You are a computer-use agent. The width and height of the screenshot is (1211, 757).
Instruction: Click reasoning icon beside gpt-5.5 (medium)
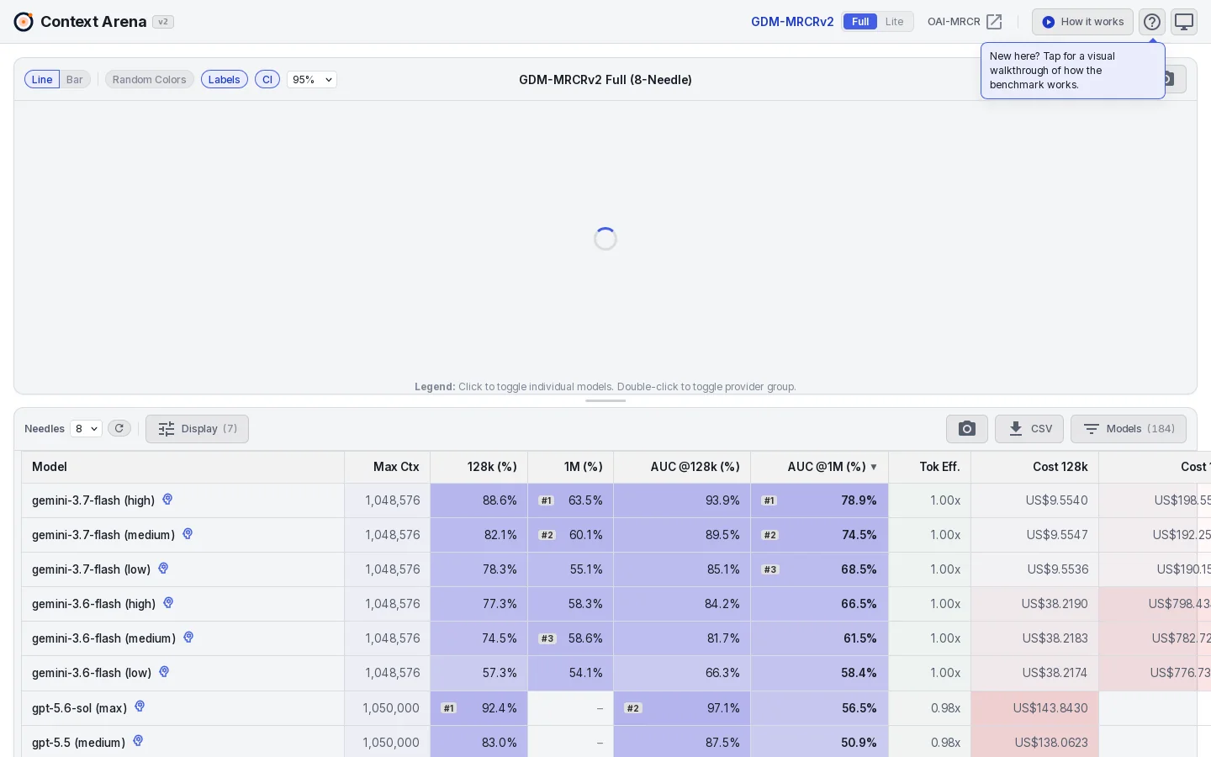[138, 741]
